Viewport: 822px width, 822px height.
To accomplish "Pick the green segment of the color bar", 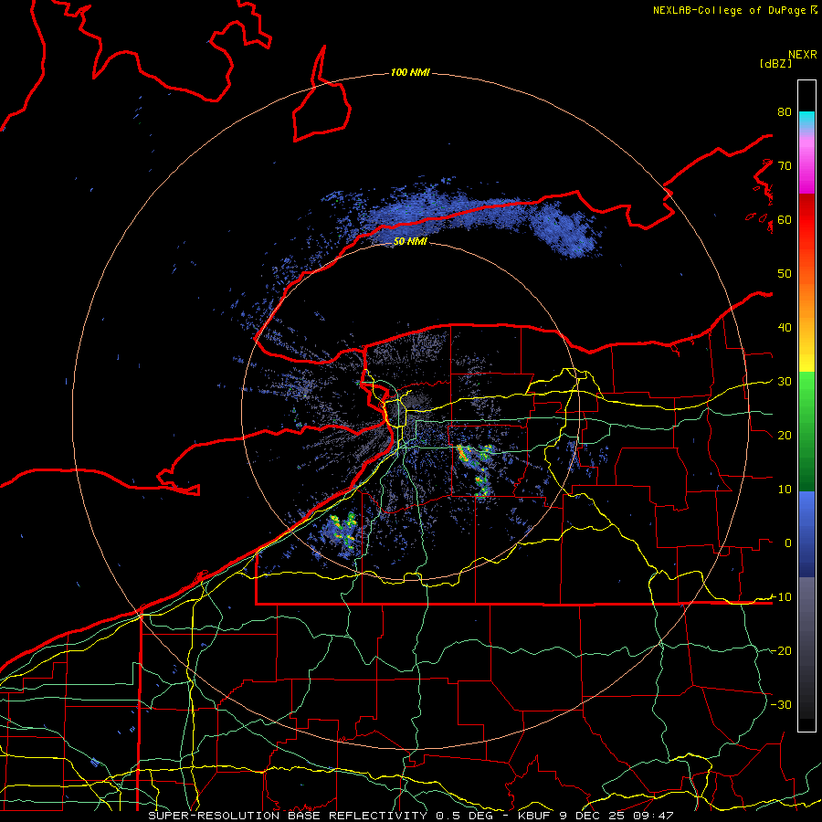I will click(806, 431).
